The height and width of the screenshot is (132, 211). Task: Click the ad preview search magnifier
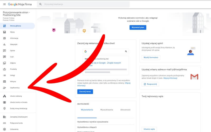[x=126, y=51]
